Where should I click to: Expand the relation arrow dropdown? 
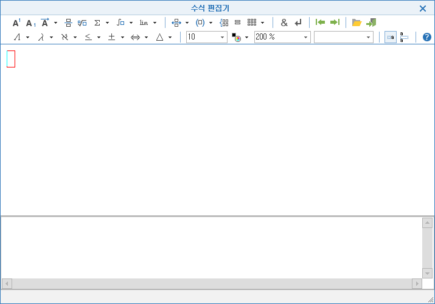tap(187, 22)
